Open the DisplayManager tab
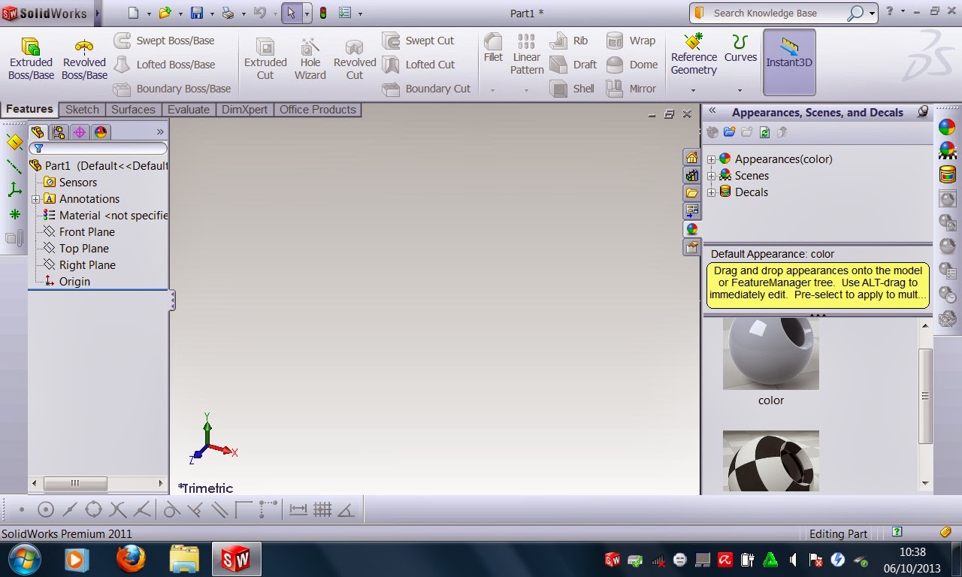Image resolution: width=962 pixels, height=577 pixels. click(101, 132)
